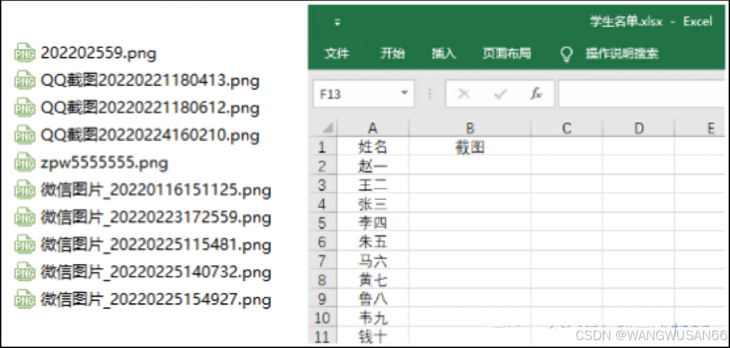Click PNG icon of 微信图片_20220116151125.png

(x=25, y=190)
